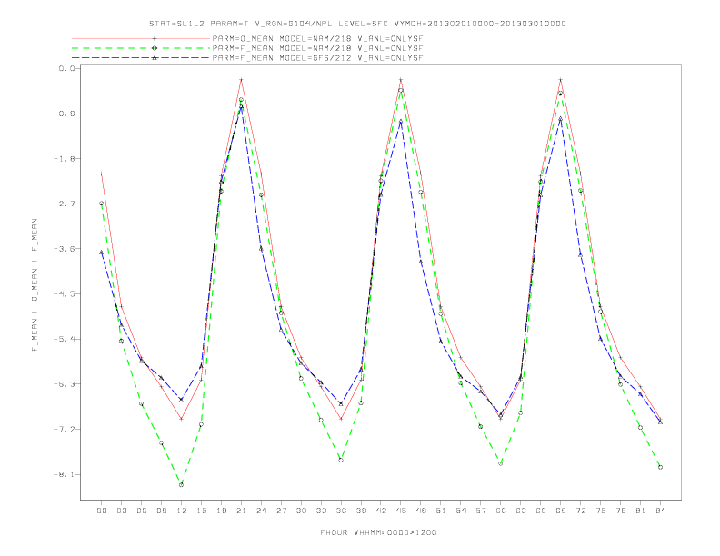Click x-axis hour label 00
Image resolution: width=720 pixels, height=556 pixels.
coord(102,511)
